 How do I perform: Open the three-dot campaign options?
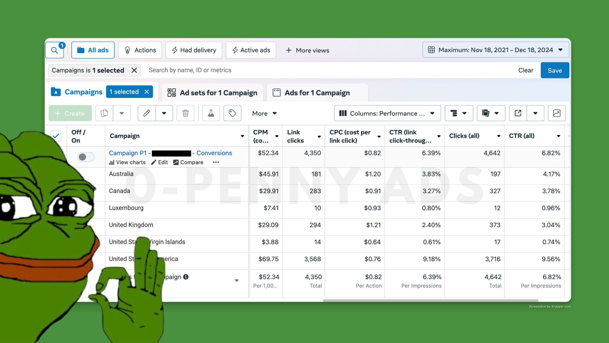[216, 162]
